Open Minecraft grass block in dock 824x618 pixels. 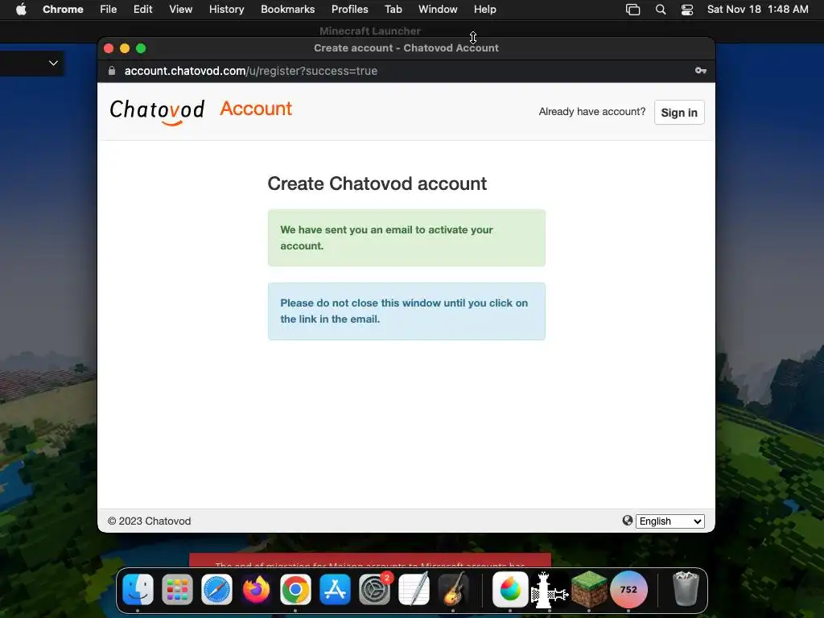tap(589, 589)
